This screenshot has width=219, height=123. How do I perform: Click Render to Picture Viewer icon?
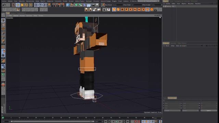pyautogui.click(x=58, y=5)
